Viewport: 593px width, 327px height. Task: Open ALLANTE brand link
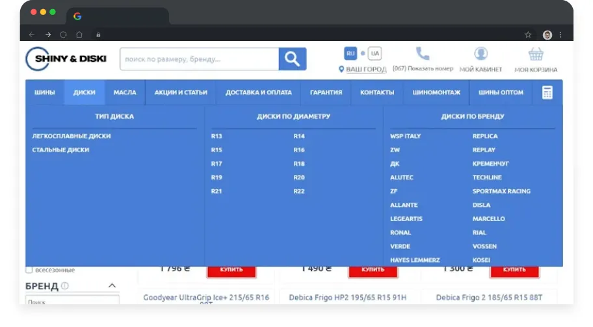(404, 205)
